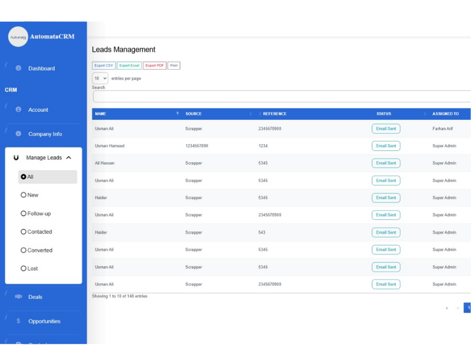The height and width of the screenshot is (356, 471).
Task: Click the AutomataCRM logo in the sidebar
Action: pyautogui.click(x=18, y=37)
